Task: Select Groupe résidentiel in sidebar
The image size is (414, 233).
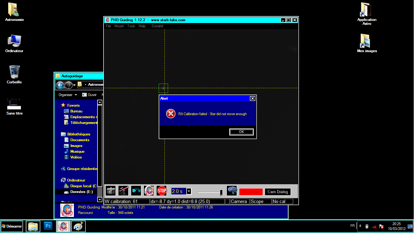Action: (x=79, y=169)
